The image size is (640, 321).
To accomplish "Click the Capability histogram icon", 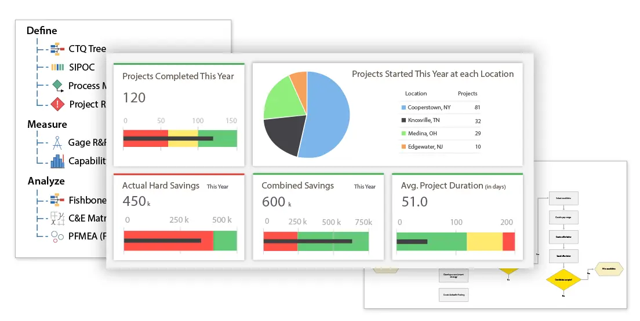I will (57, 161).
